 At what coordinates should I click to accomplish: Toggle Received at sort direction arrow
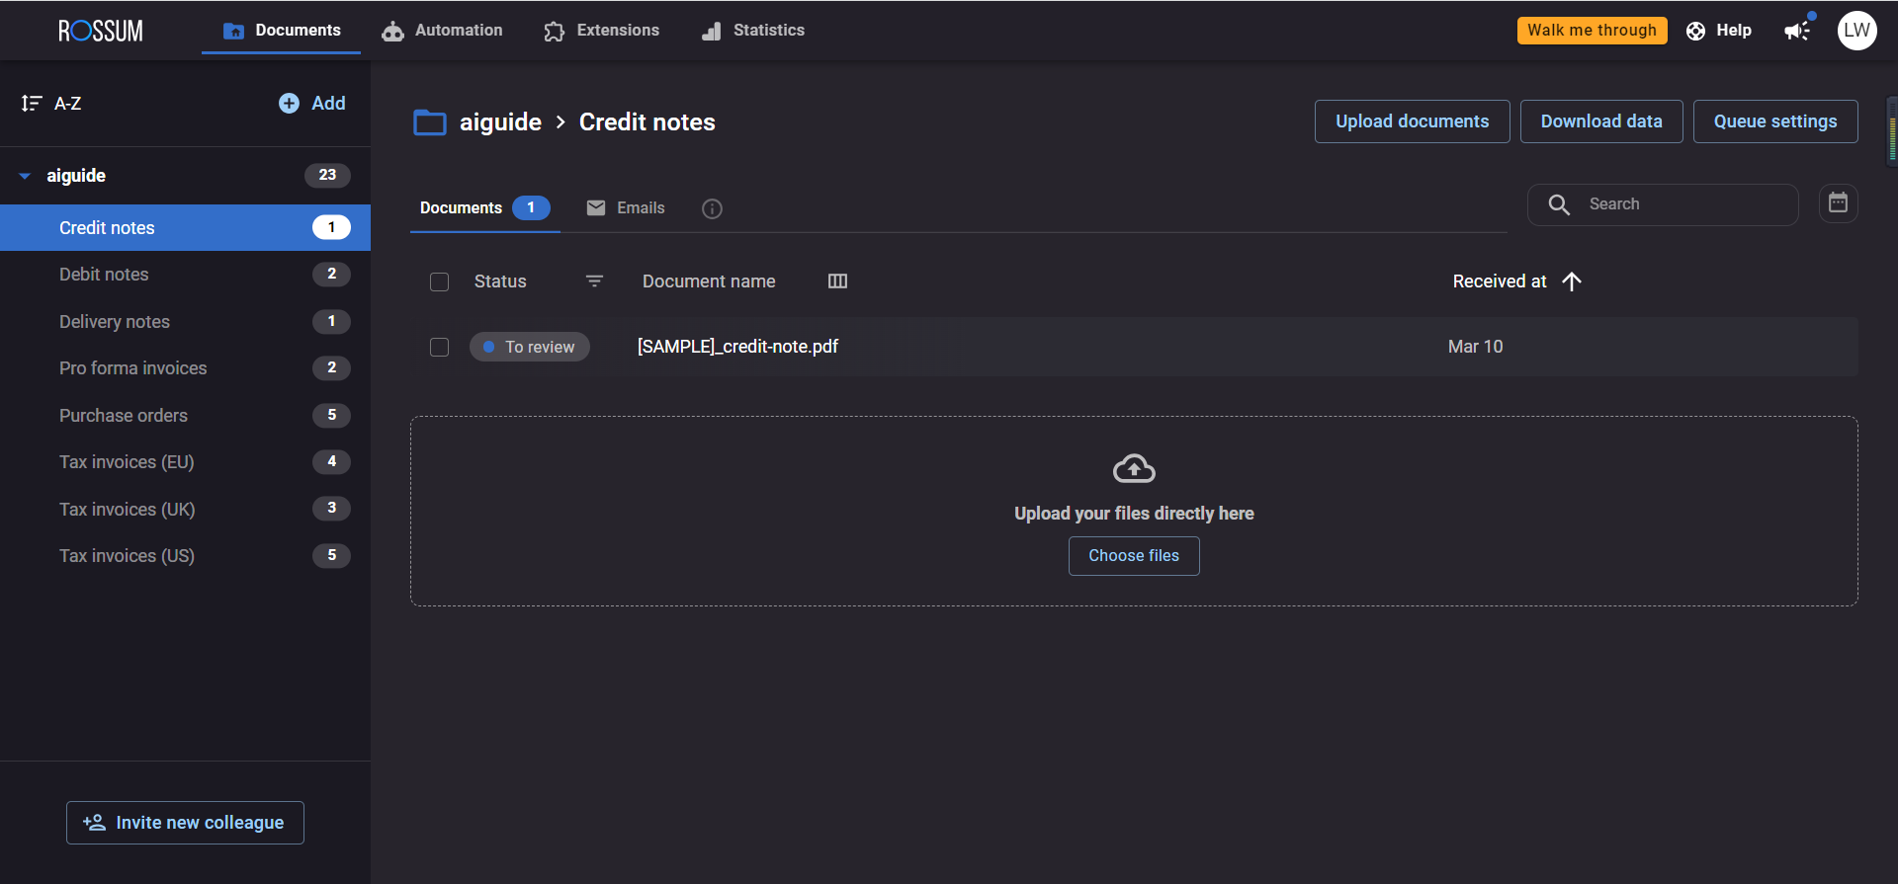(x=1572, y=281)
